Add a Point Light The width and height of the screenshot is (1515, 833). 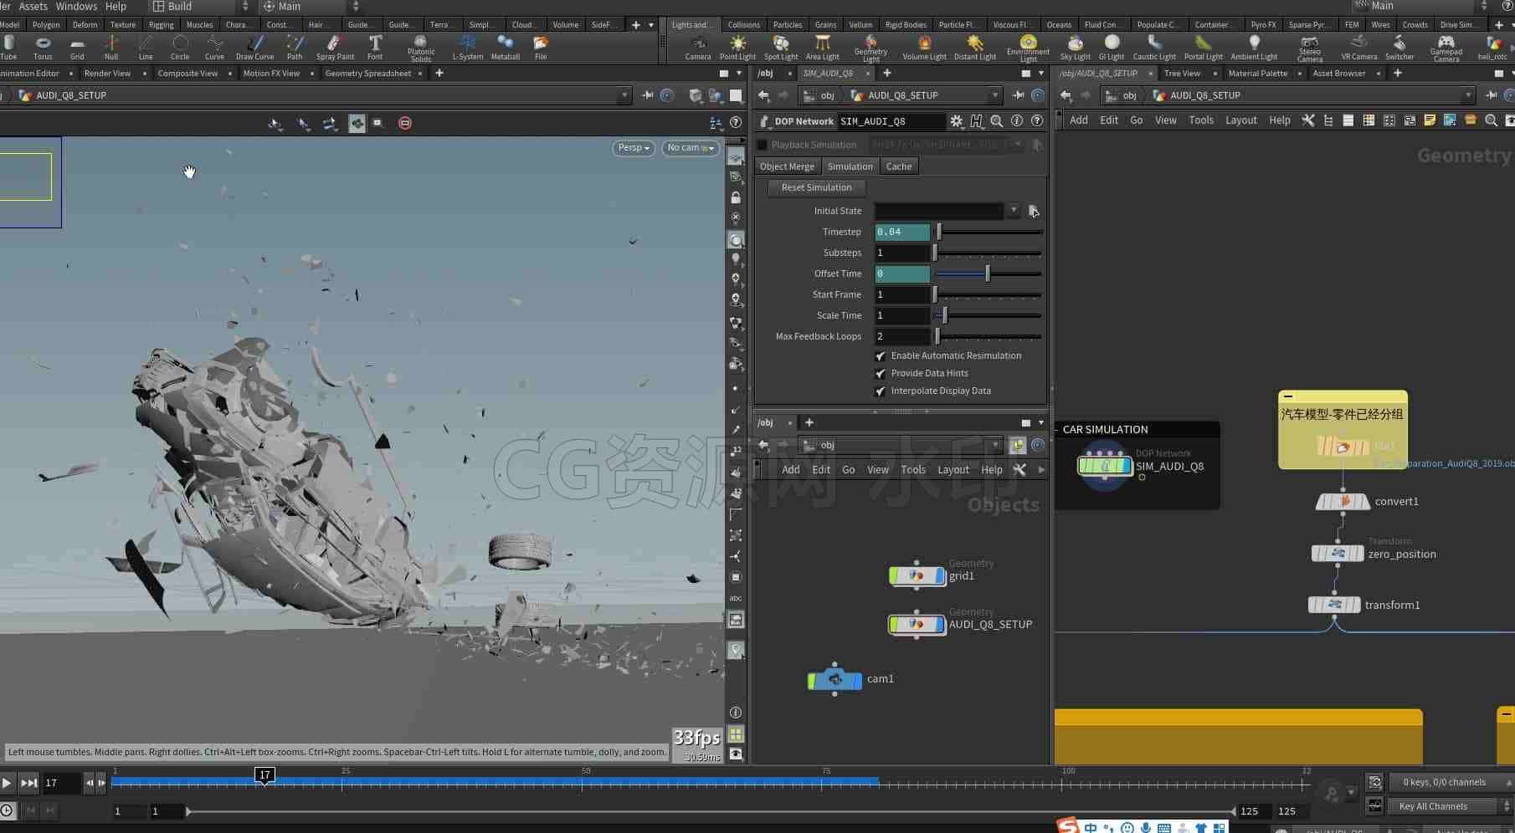point(737,48)
